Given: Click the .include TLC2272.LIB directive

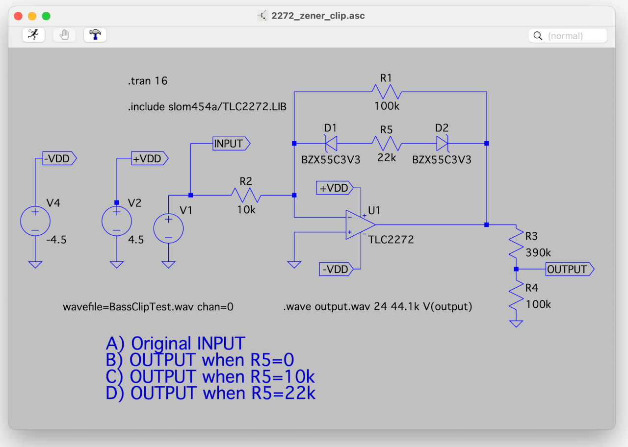Looking at the screenshot, I should click(208, 107).
